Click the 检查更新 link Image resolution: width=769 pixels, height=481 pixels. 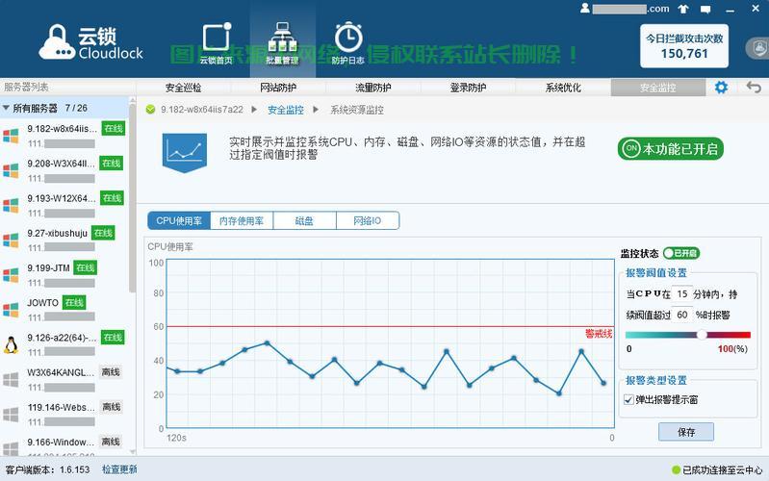pyautogui.click(x=119, y=469)
